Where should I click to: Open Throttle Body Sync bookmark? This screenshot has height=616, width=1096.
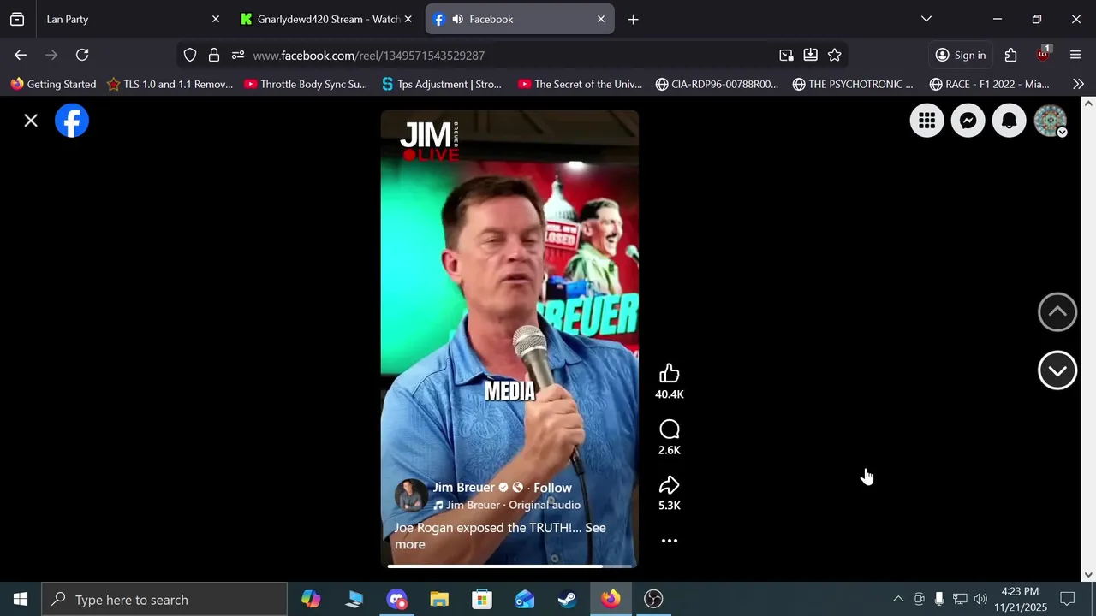pyautogui.click(x=306, y=84)
